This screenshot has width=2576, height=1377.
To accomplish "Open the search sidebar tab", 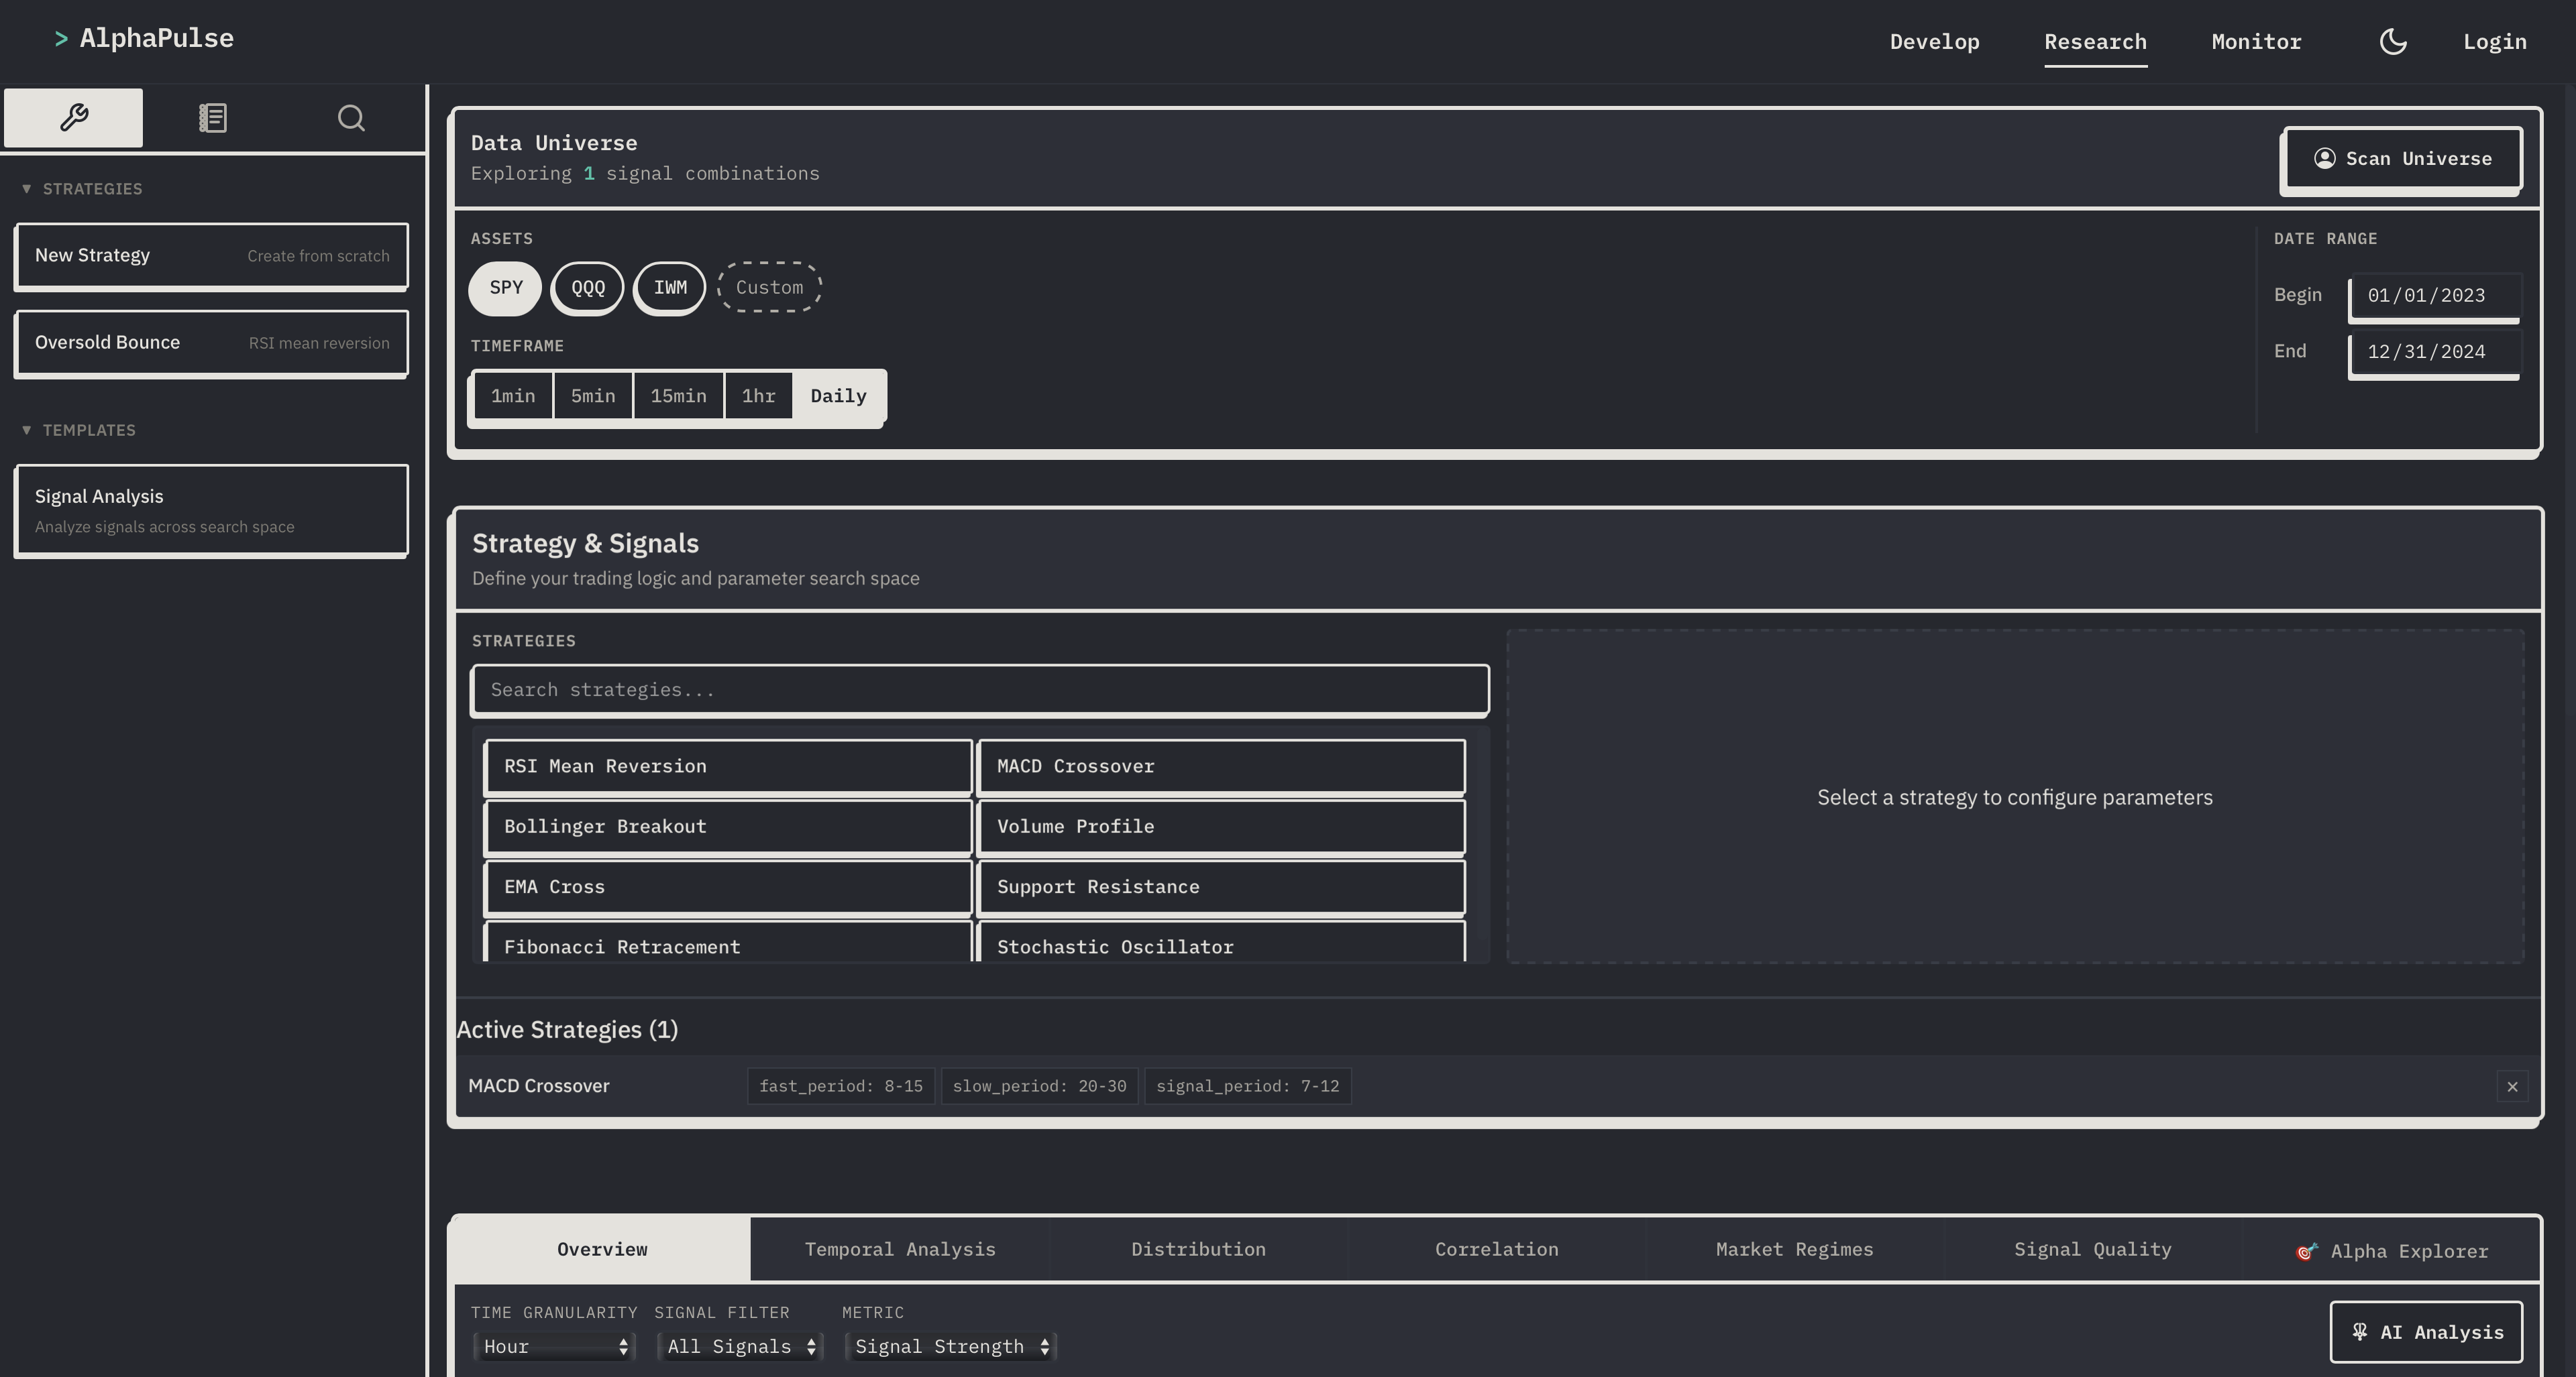I will click(x=351, y=118).
